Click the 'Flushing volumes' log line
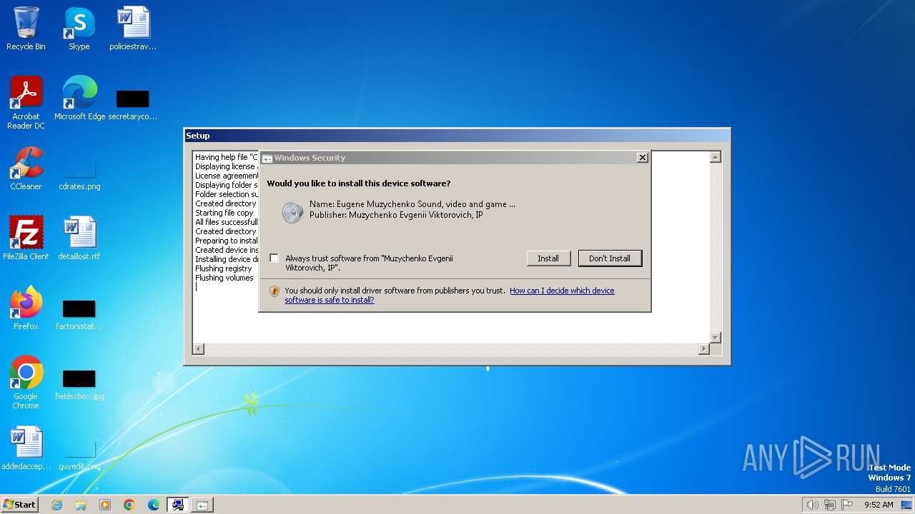This screenshot has height=514, width=915. [x=224, y=278]
